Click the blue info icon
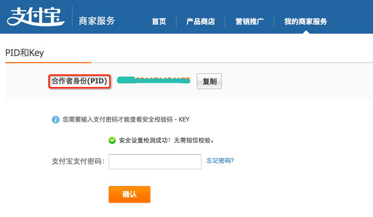 click(x=55, y=120)
